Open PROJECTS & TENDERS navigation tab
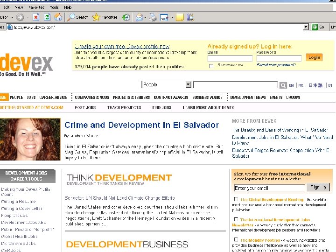The image size is (336, 252). click(x=131, y=97)
